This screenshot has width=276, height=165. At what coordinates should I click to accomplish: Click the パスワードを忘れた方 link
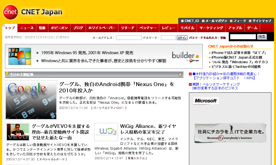203,38
